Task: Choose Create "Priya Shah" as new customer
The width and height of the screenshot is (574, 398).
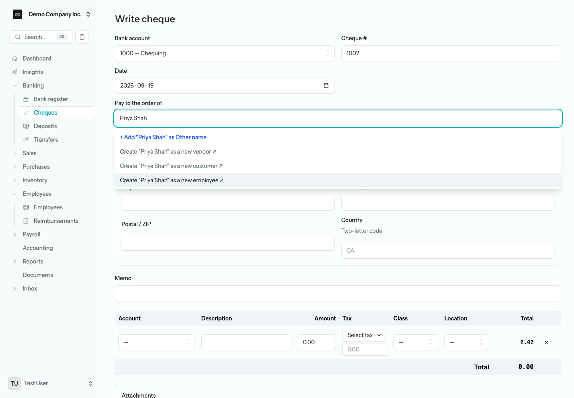Action: (x=338, y=166)
